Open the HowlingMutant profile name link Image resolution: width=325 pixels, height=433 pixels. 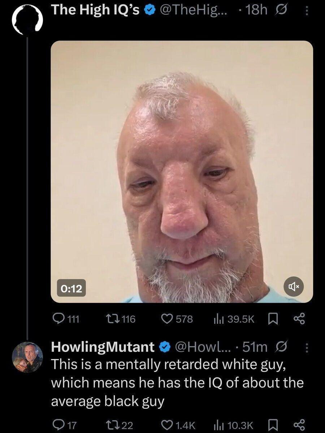[x=103, y=347]
